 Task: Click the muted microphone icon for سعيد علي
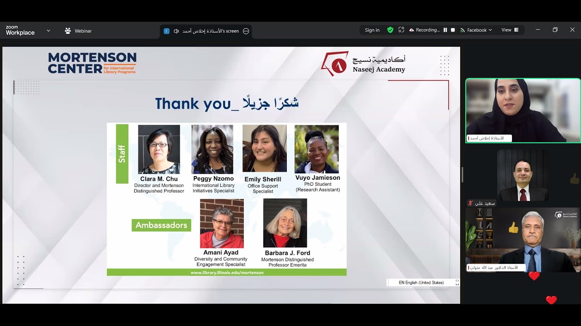click(471, 204)
